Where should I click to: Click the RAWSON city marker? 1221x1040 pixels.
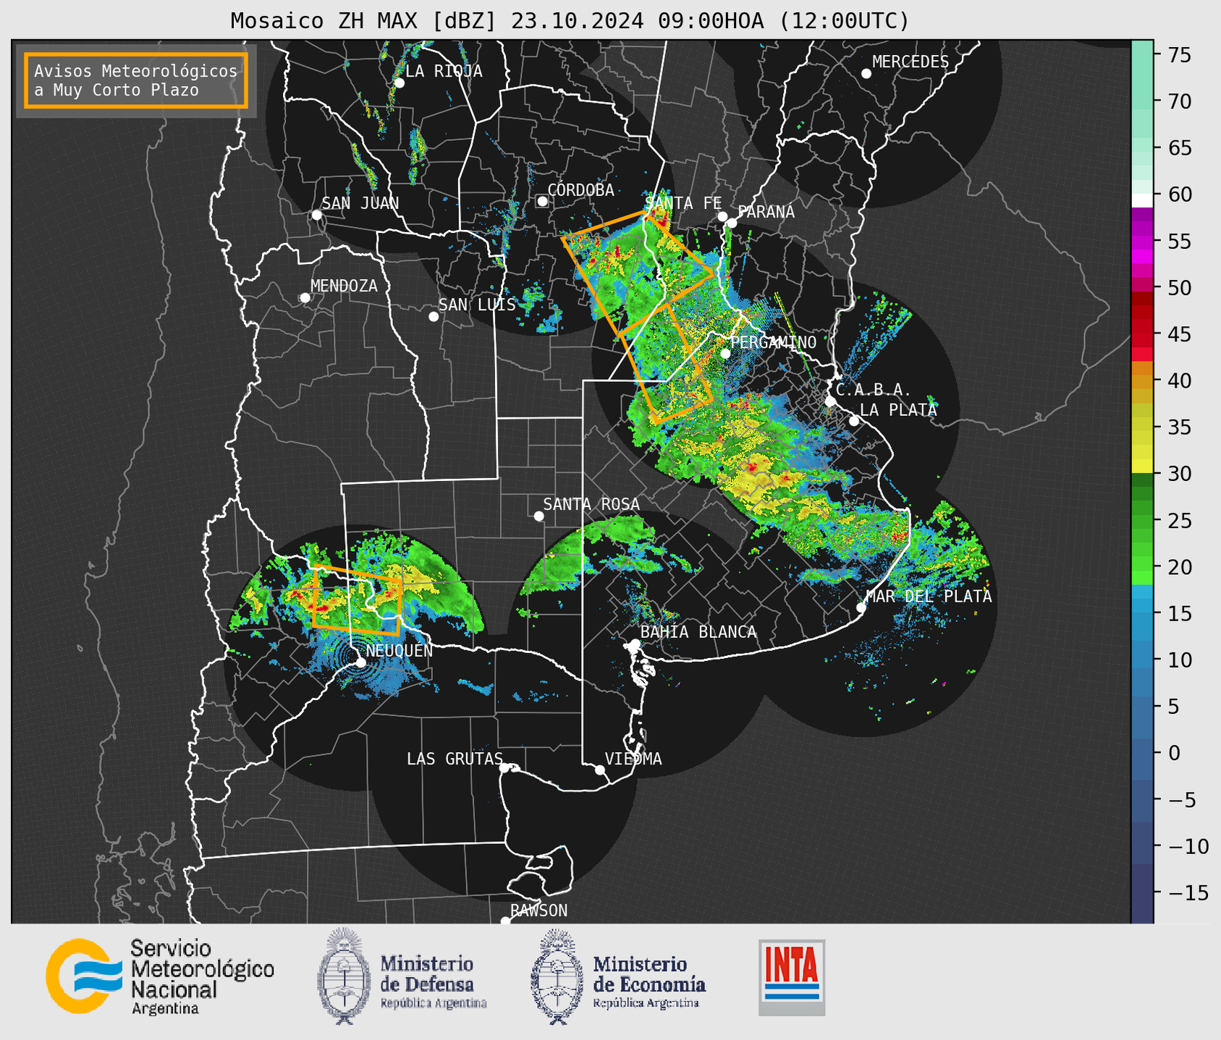pos(505,921)
